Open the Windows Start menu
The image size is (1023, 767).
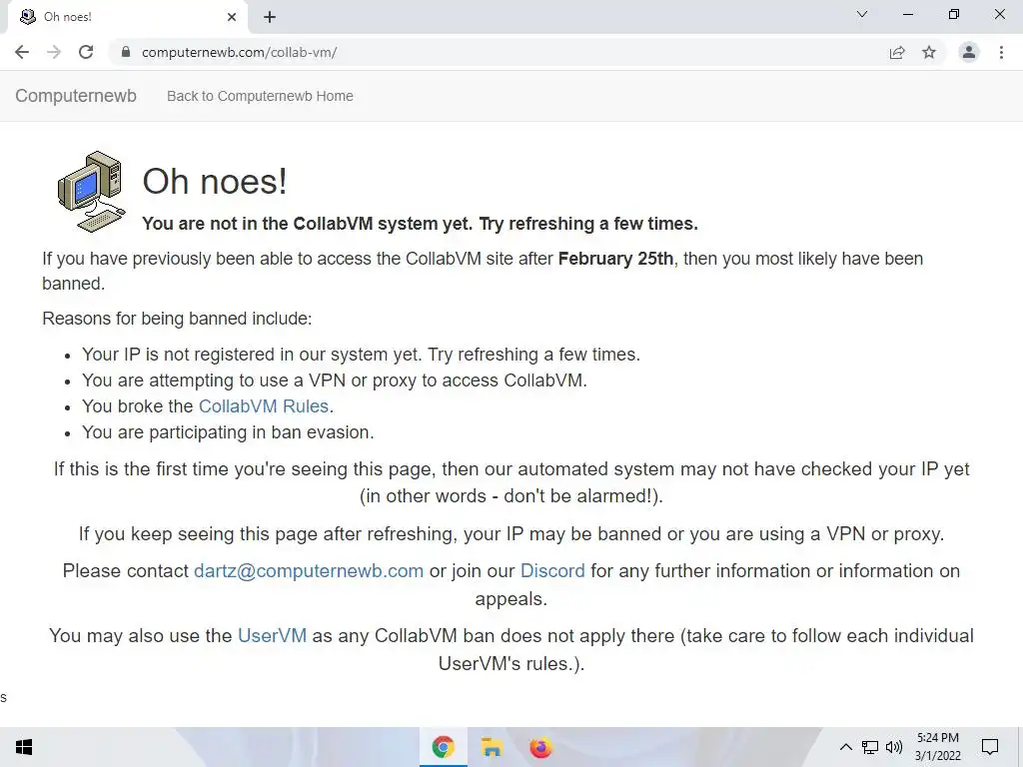(24, 747)
